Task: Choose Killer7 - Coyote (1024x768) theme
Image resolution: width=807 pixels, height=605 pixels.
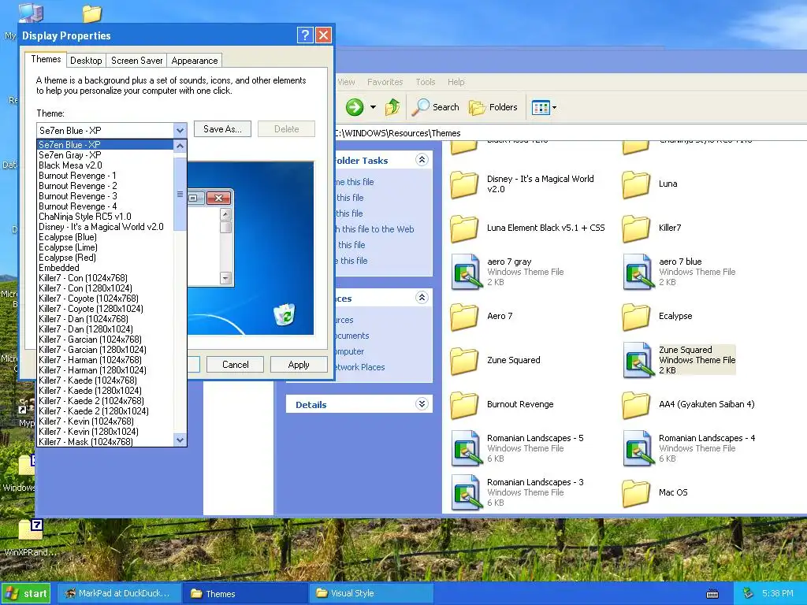Action: tap(106, 299)
